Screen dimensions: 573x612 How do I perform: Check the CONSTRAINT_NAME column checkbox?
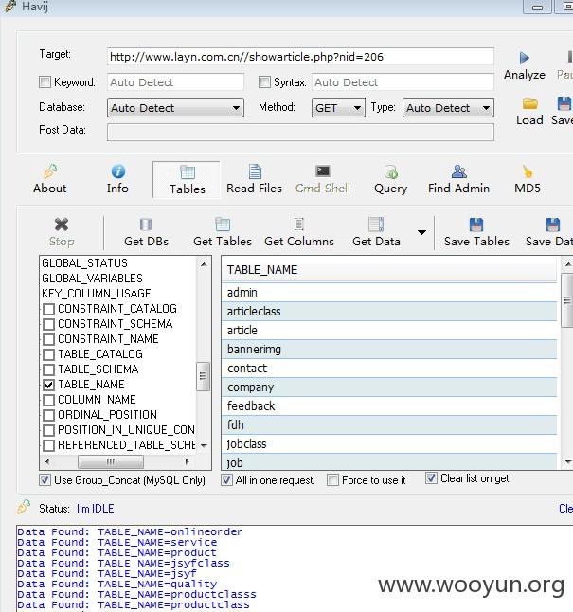point(48,339)
